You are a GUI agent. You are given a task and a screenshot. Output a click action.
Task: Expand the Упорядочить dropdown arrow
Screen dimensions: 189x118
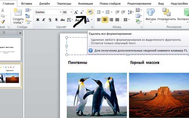coord(166,22)
